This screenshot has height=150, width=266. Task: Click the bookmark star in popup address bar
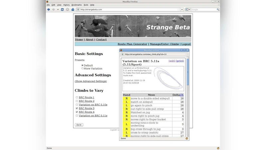point(187,54)
